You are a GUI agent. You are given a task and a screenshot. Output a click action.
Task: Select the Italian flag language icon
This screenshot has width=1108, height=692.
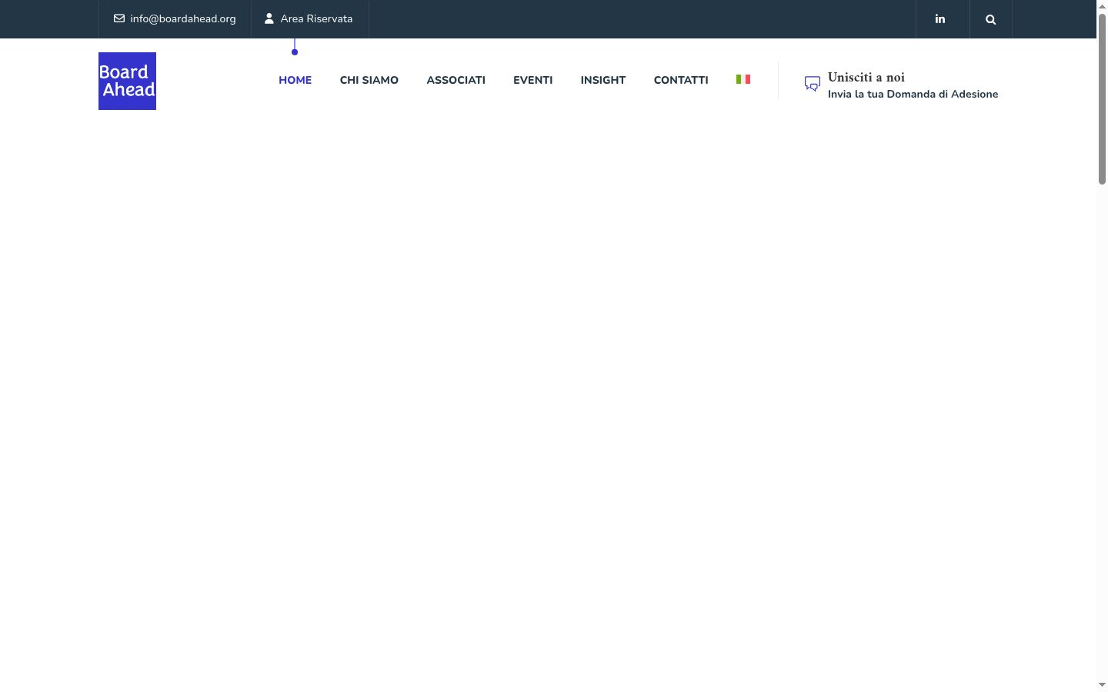tap(743, 79)
